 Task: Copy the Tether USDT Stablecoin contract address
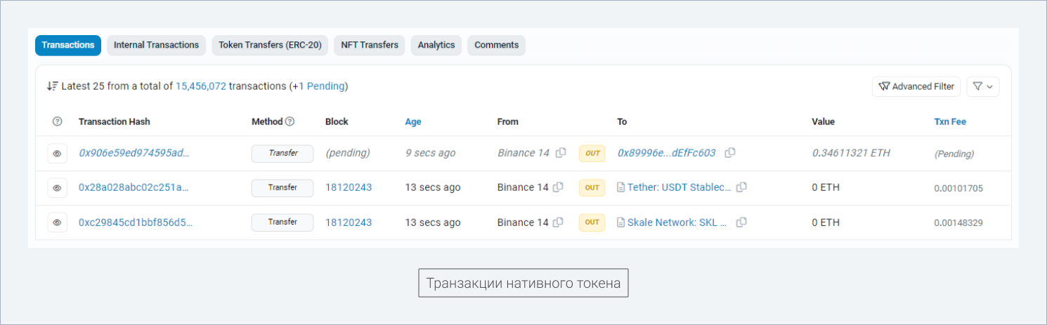point(741,187)
